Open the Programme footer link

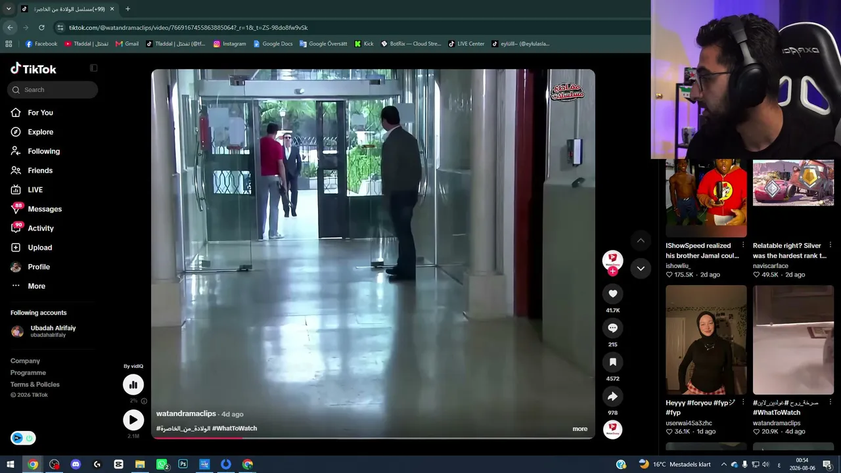coord(28,372)
